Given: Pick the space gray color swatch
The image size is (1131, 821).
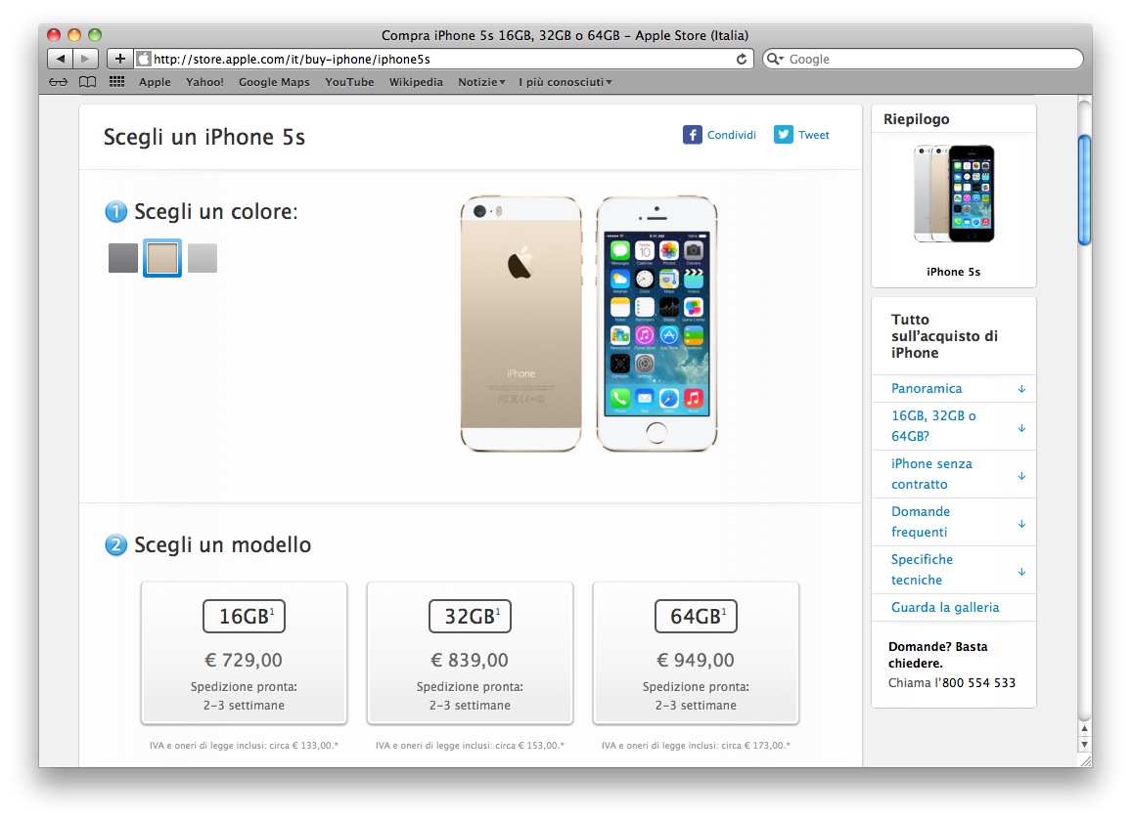Looking at the screenshot, I should tap(123, 258).
